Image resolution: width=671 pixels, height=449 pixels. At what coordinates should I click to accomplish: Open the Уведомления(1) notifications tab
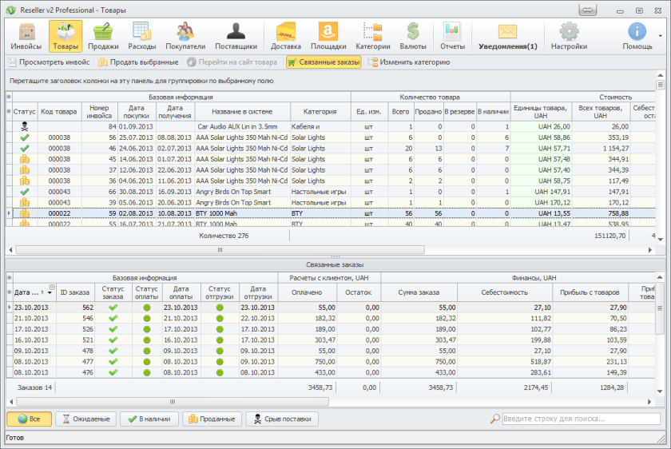click(507, 36)
